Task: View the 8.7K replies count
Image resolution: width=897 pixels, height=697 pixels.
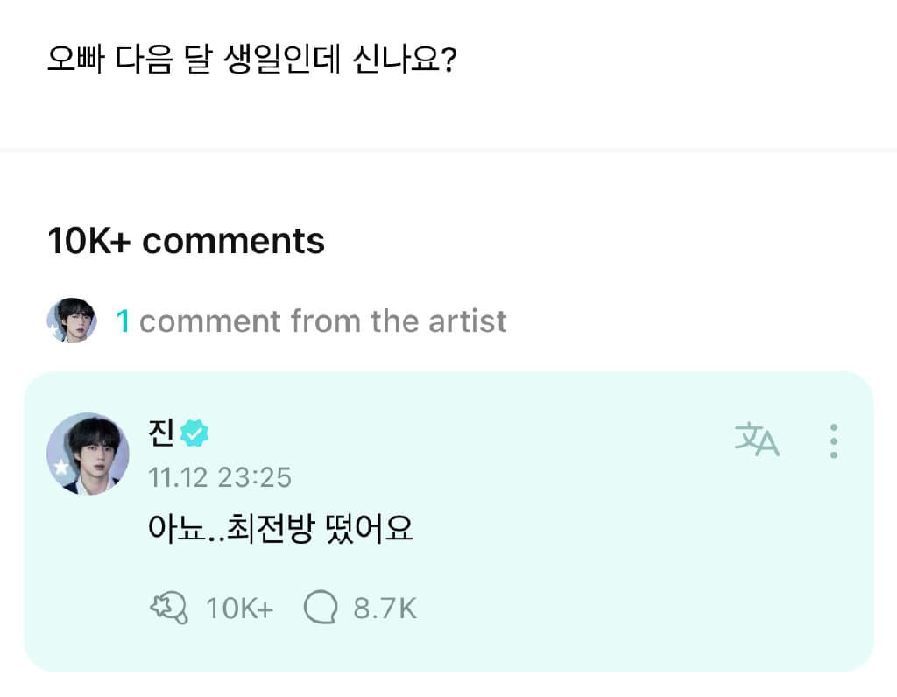Action: coord(385,608)
